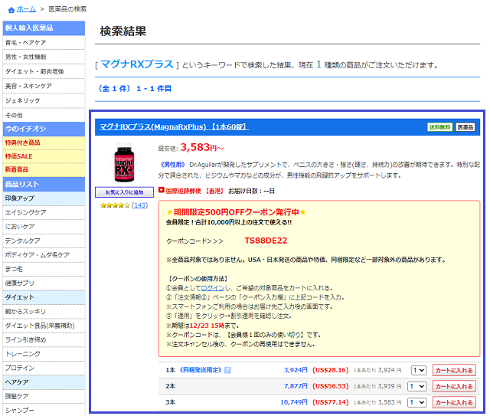Click the マグナRXプラス search keyword text
490x416 pixels.
137,64
